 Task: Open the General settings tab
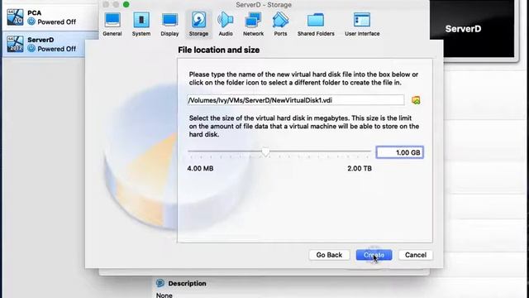[x=112, y=24]
